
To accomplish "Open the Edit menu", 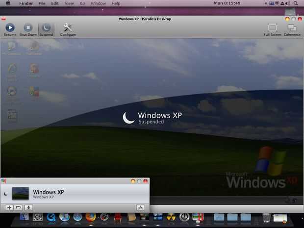I will [x=55, y=3].
